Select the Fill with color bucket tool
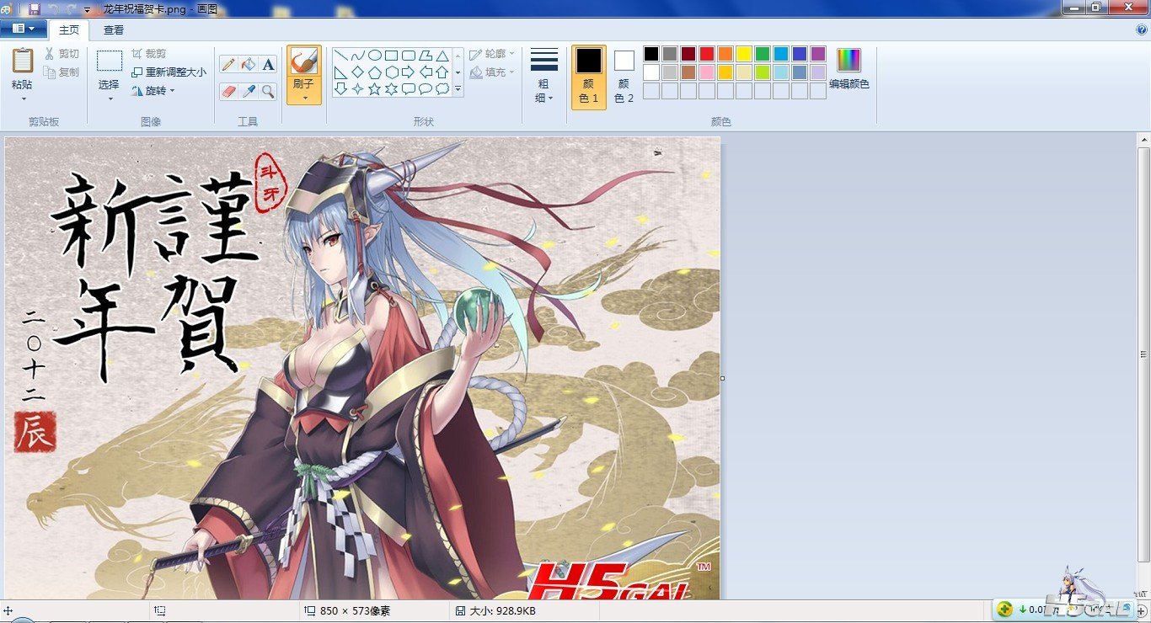The height and width of the screenshot is (623, 1151). tap(248, 65)
